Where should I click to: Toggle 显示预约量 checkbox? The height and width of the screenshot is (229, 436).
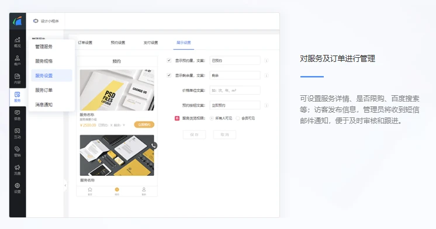point(169,60)
